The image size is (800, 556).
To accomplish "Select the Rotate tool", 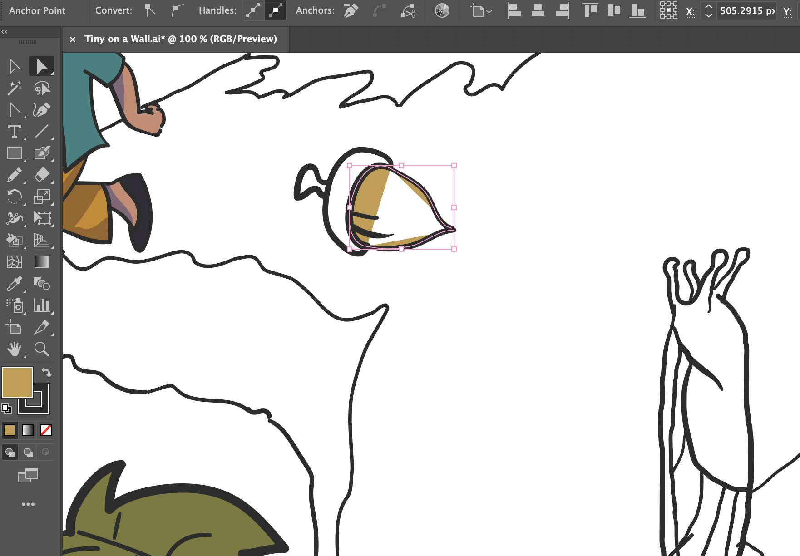I will (15, 196).
